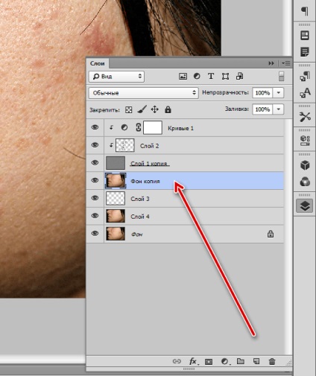Open the Обычные blend mode dropdown
This screenshot has height=376, width=316.
click(144, 93)
